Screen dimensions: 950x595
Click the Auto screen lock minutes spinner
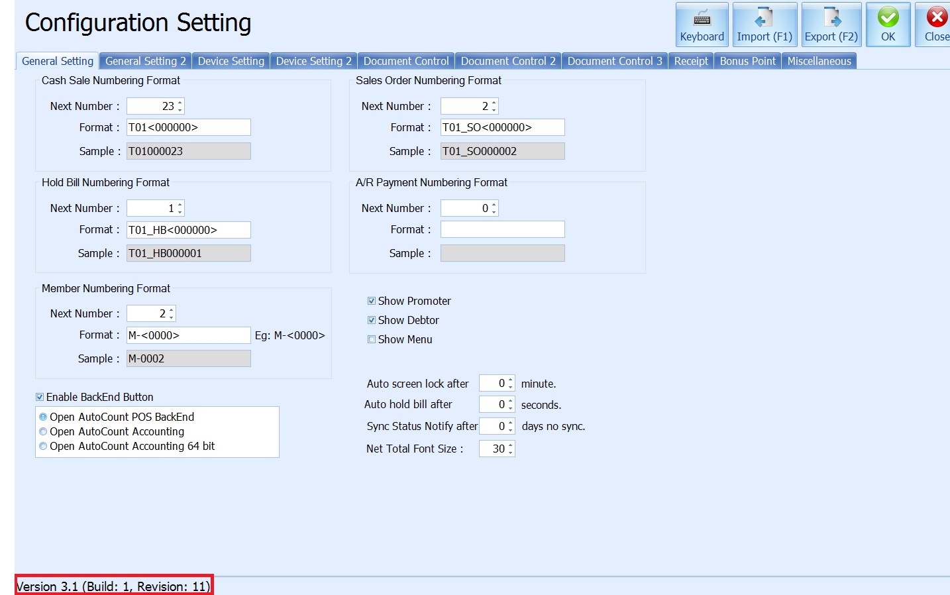coord(496,384)
